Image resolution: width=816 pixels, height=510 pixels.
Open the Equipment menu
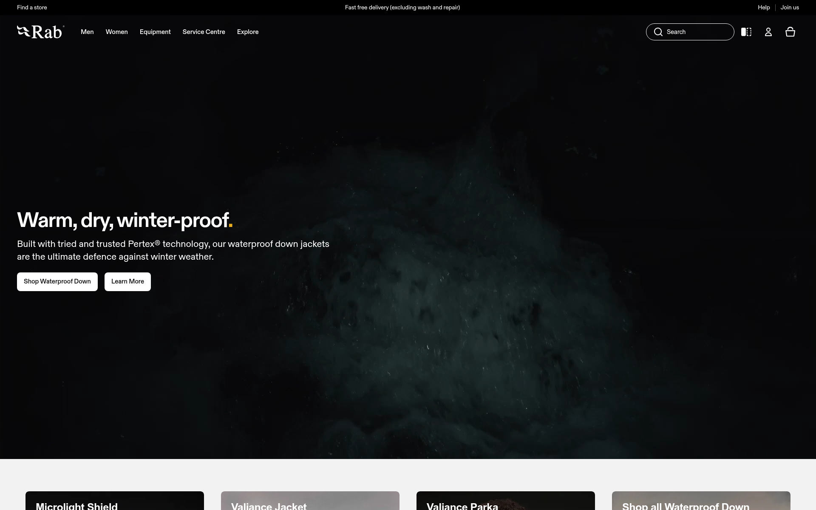click(x=155, y=32)
